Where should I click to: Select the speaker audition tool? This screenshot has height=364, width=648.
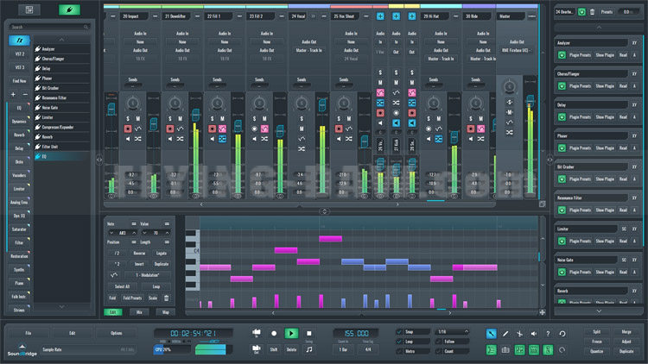pyautogui.click(x=534, y=334)
